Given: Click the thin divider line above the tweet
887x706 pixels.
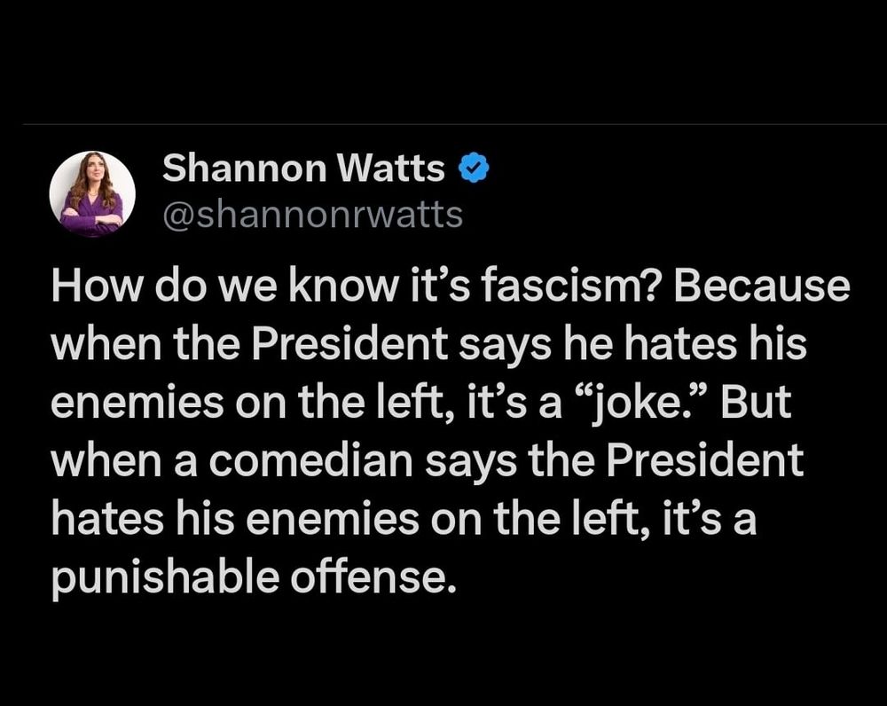Looking at the screenshot, I should (455, 124).
